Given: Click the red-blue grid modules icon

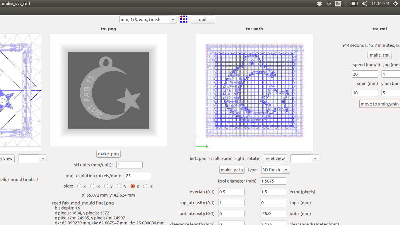Looking at the screenshot, I should [184, 19].
